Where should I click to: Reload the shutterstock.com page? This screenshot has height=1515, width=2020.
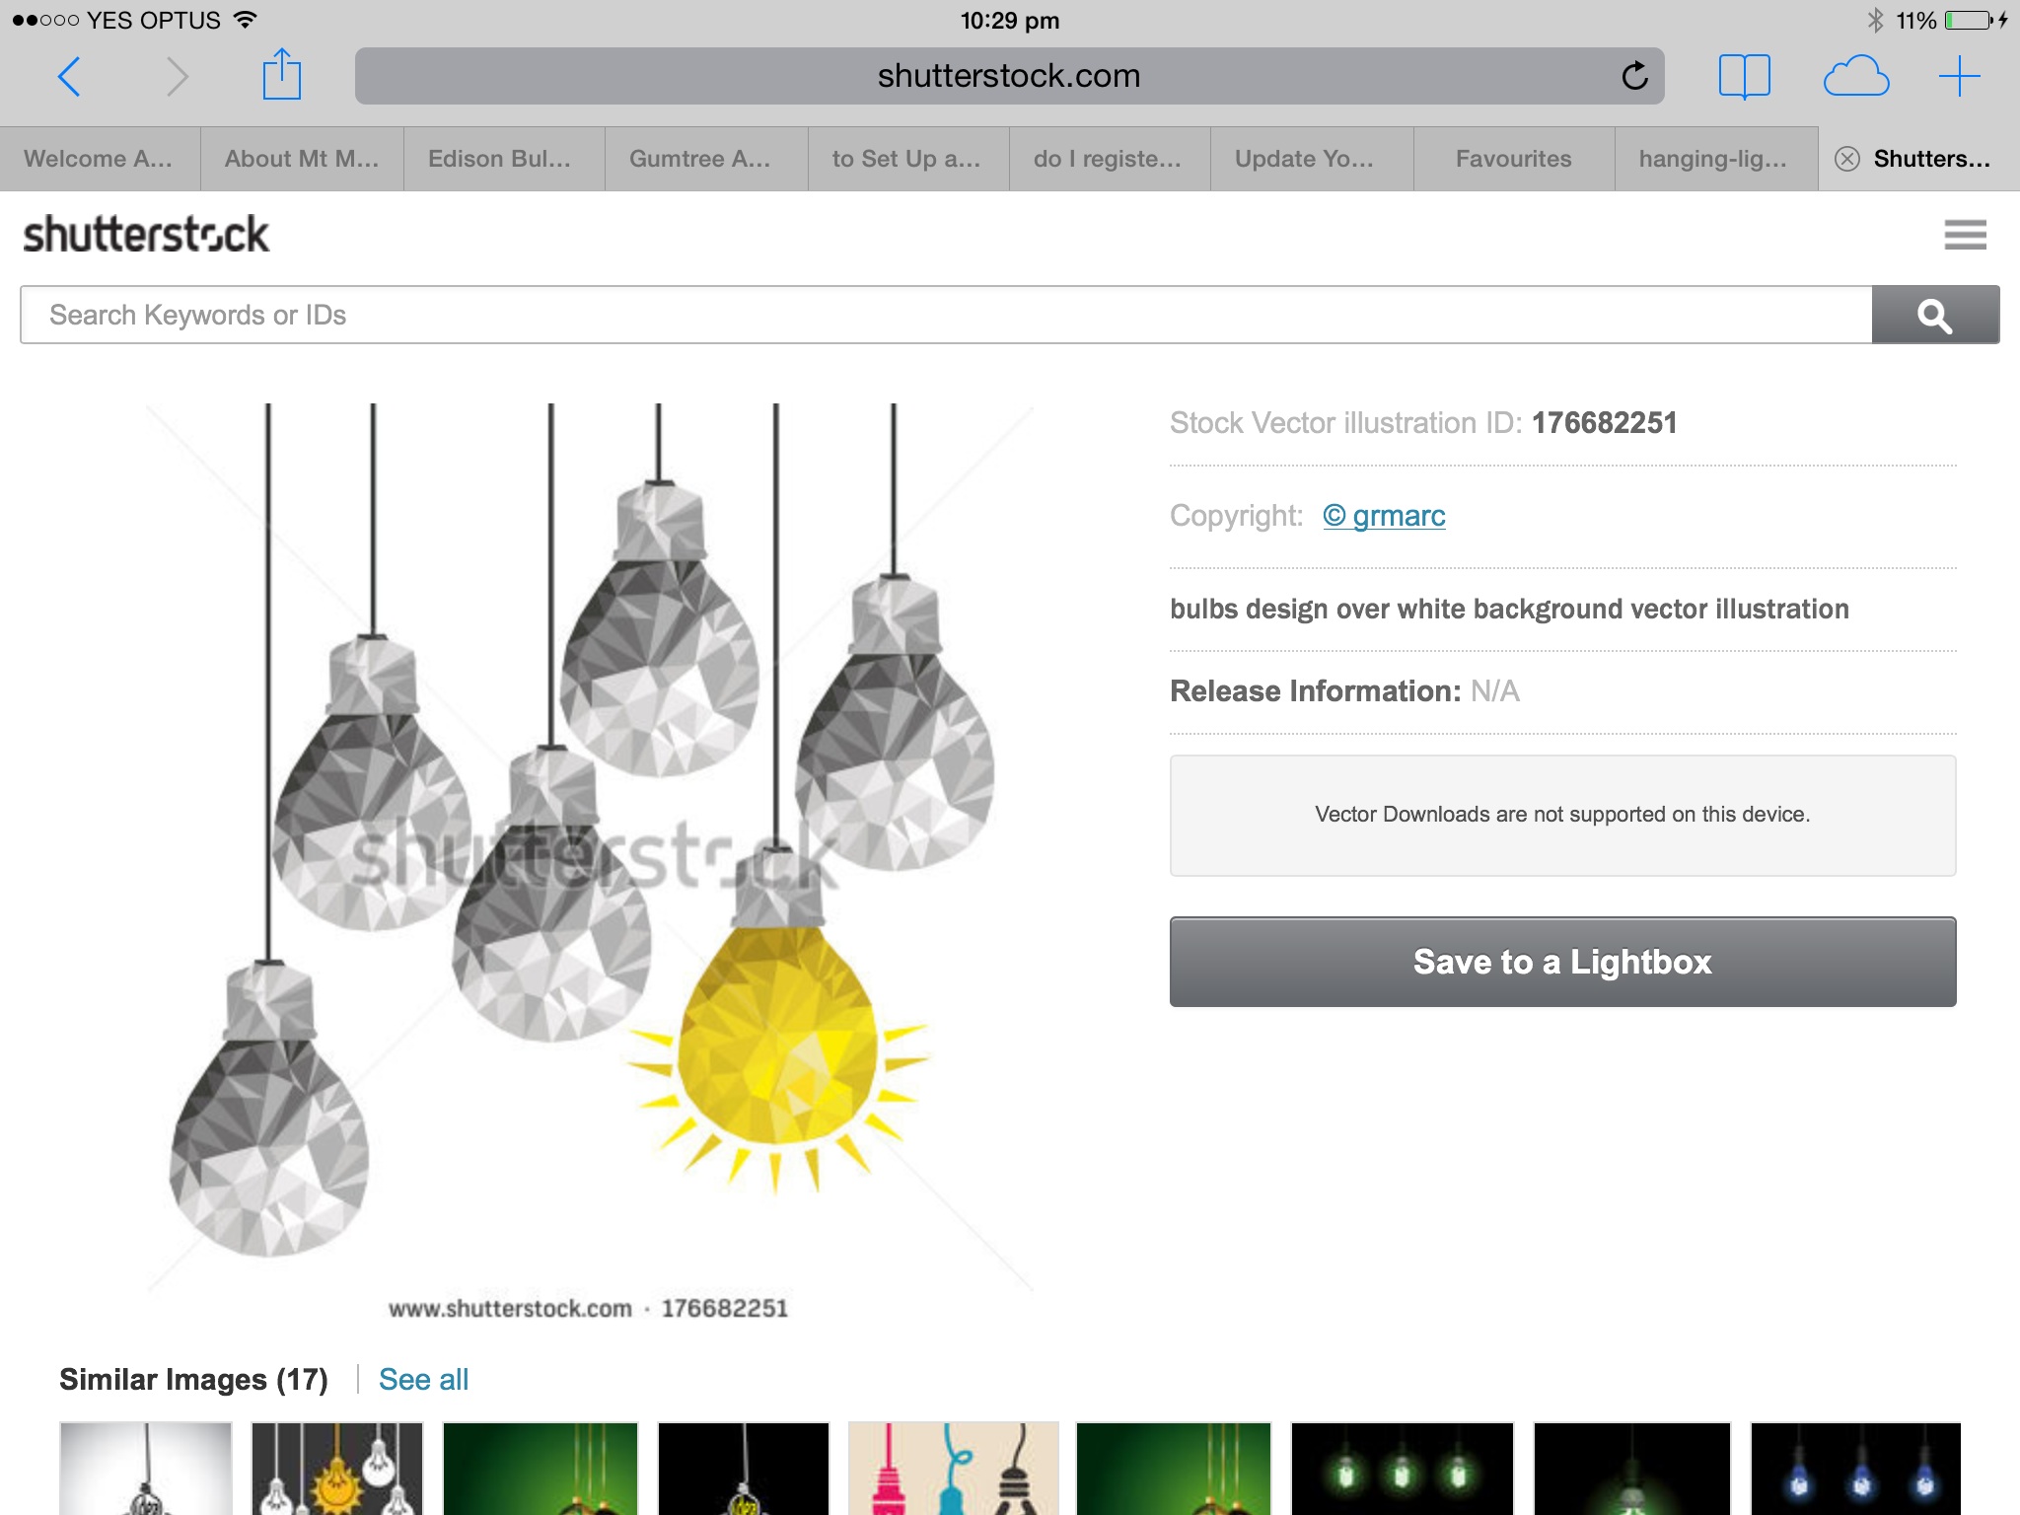tap(1634, 76)
